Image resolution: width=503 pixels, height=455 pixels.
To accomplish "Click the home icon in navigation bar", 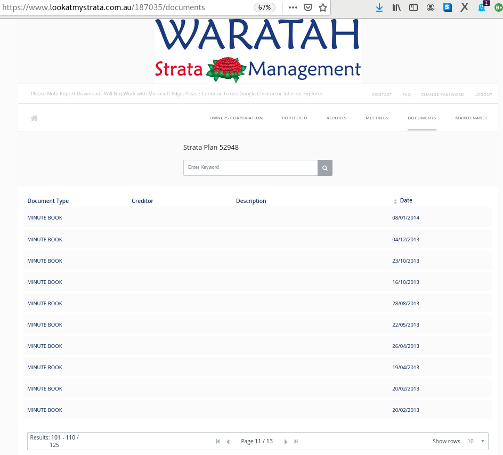I will (34, 118).
